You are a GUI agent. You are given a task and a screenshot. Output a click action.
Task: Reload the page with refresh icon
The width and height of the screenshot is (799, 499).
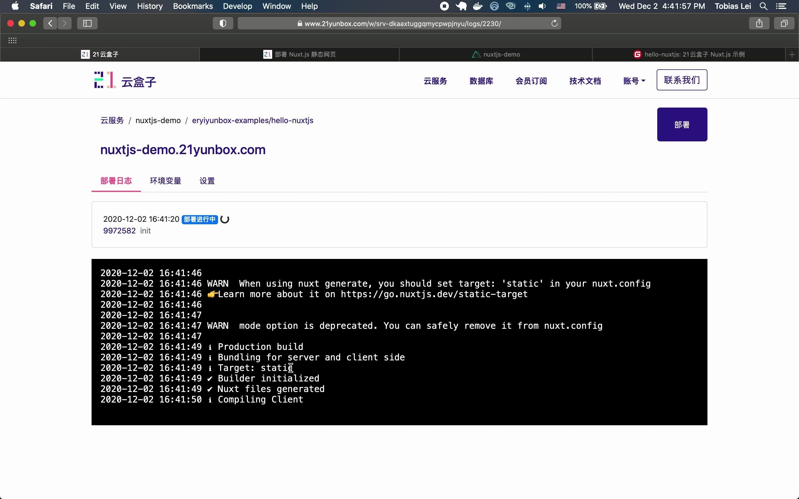coord(554,24)
